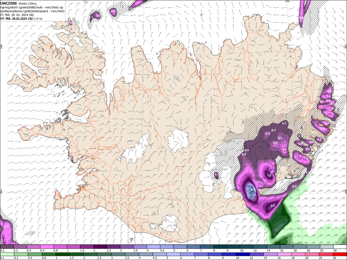This screenshot has width=347, height=260.
Task: Click the top legend swatch labeled 4.5
Action: coord(166,247)
